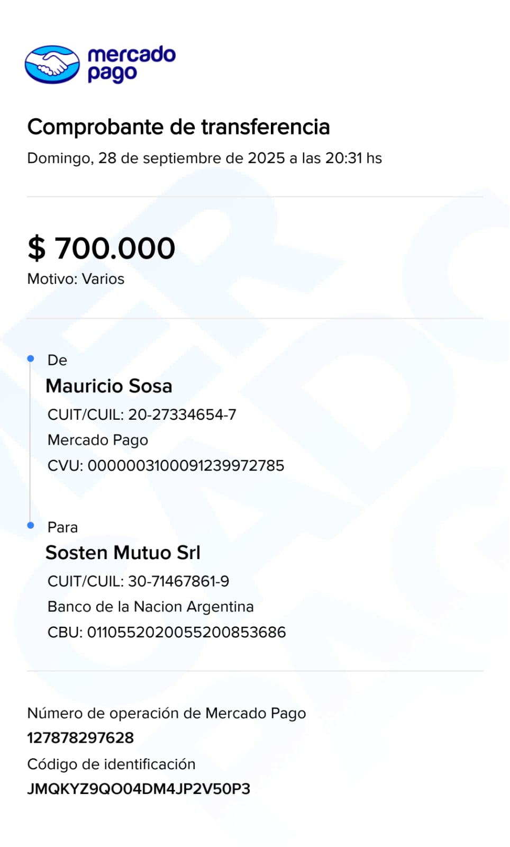Select the sender CUIT/CUIL 20-27334654-7

click(x=142, y=415)
